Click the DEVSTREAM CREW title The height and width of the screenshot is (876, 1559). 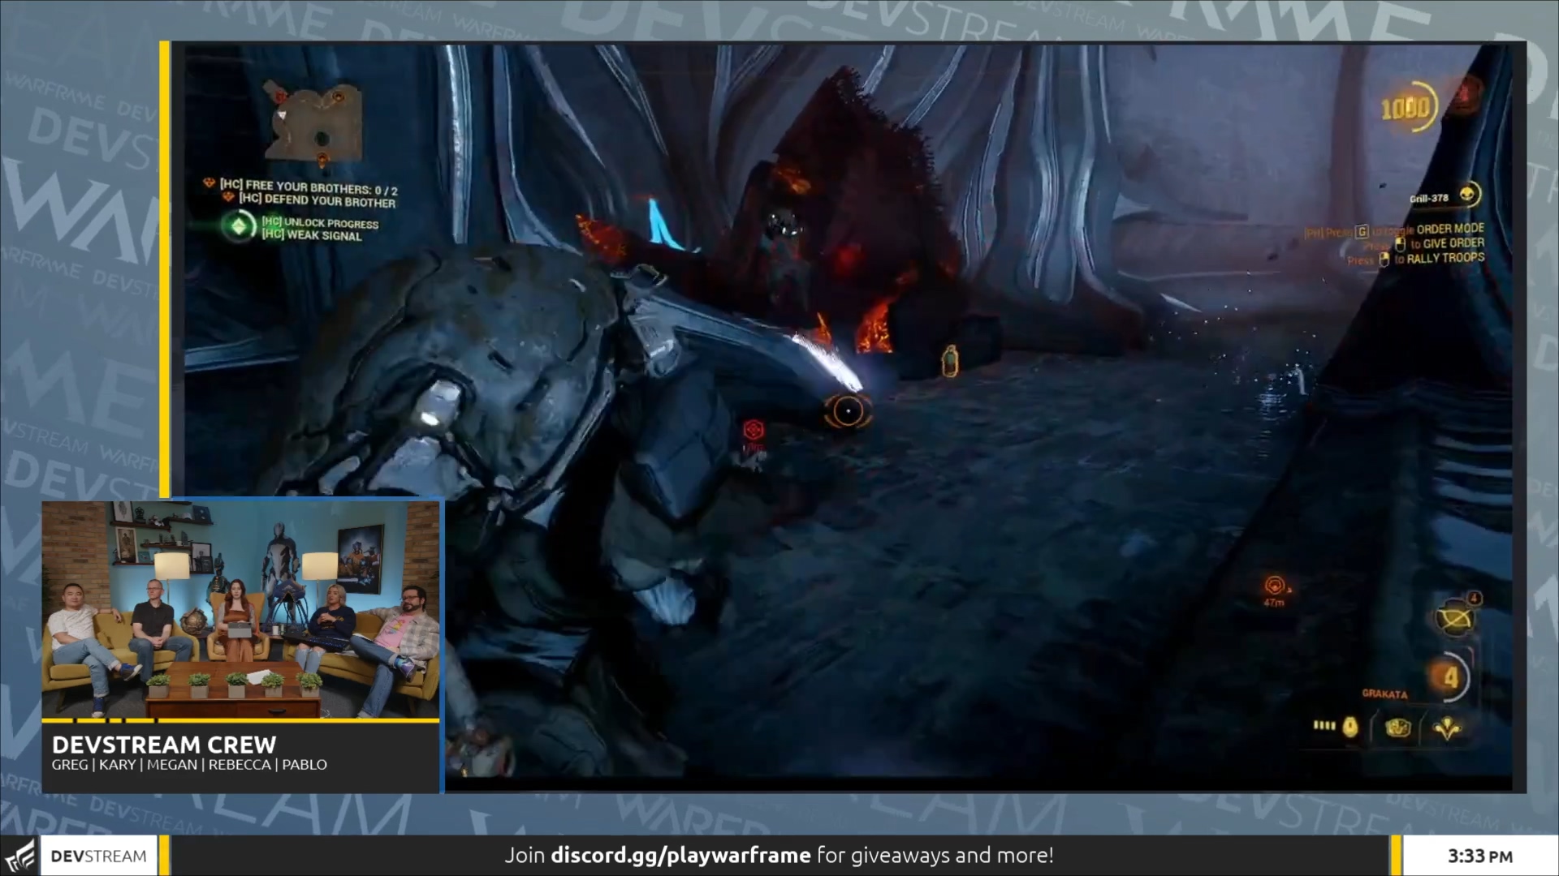[x=164, y=745]
